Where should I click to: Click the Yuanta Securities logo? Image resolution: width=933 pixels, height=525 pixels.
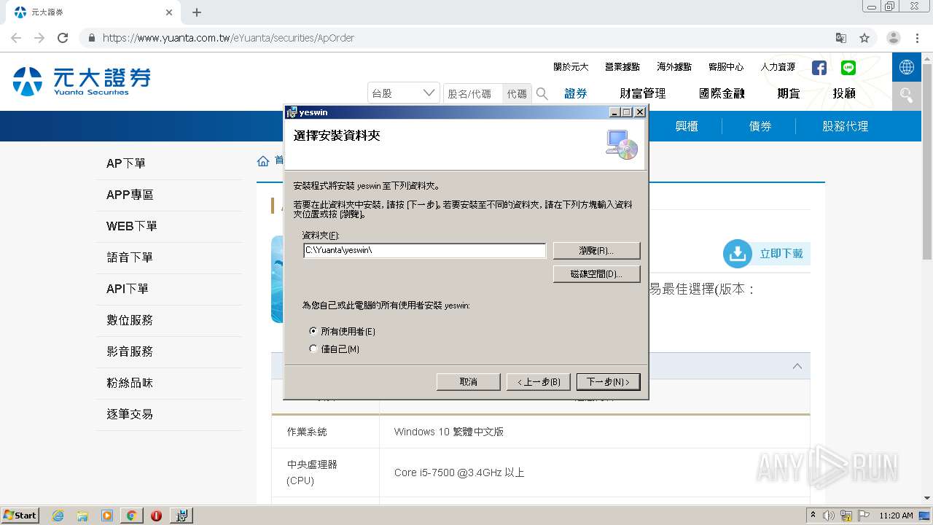coord(82,81)
